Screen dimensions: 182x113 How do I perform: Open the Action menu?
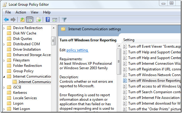coord(21,12)
